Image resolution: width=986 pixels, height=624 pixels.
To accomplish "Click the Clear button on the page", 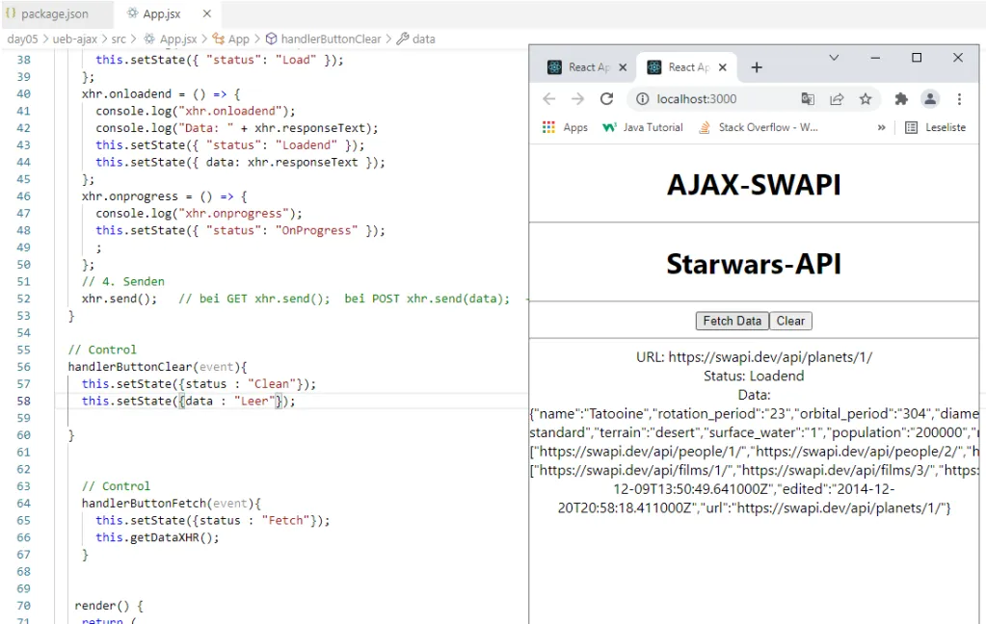I will click(790, 321).
